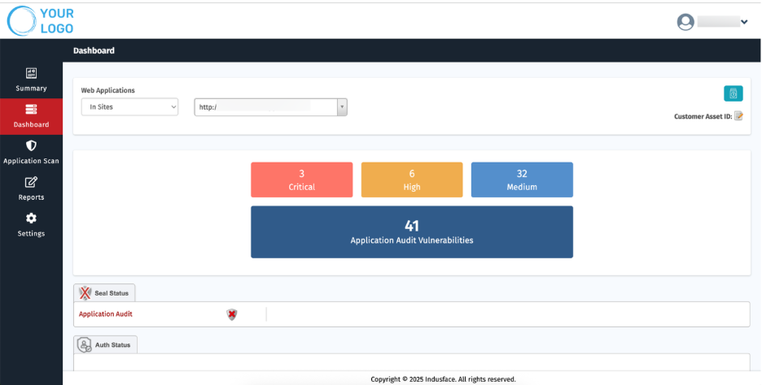This screenshot has width=762, height=385.
Task: Select the Dashboard sidebar icon
Action: [31, 109]
